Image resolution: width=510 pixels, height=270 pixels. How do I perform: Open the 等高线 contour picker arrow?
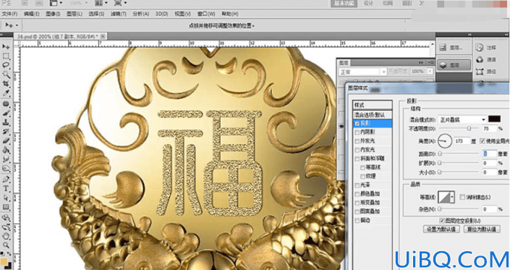pyautogui.click(x=452, y=197)
